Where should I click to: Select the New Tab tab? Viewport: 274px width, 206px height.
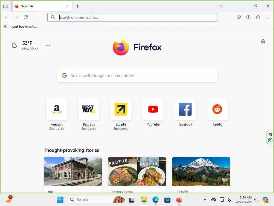coord(42,6)
